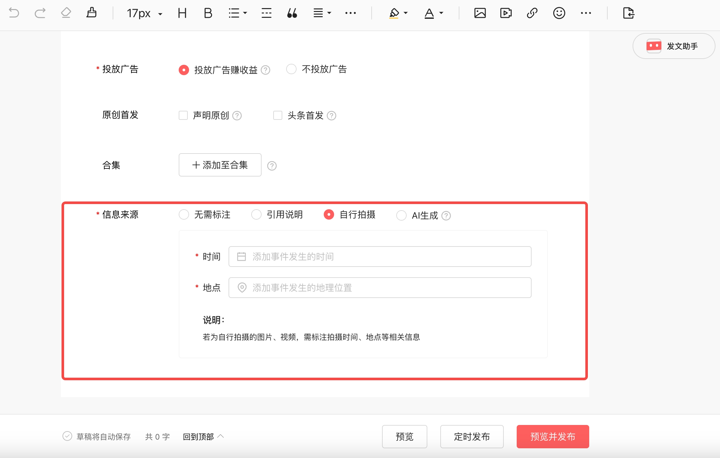Insert a video into the article

coord(506,13)
